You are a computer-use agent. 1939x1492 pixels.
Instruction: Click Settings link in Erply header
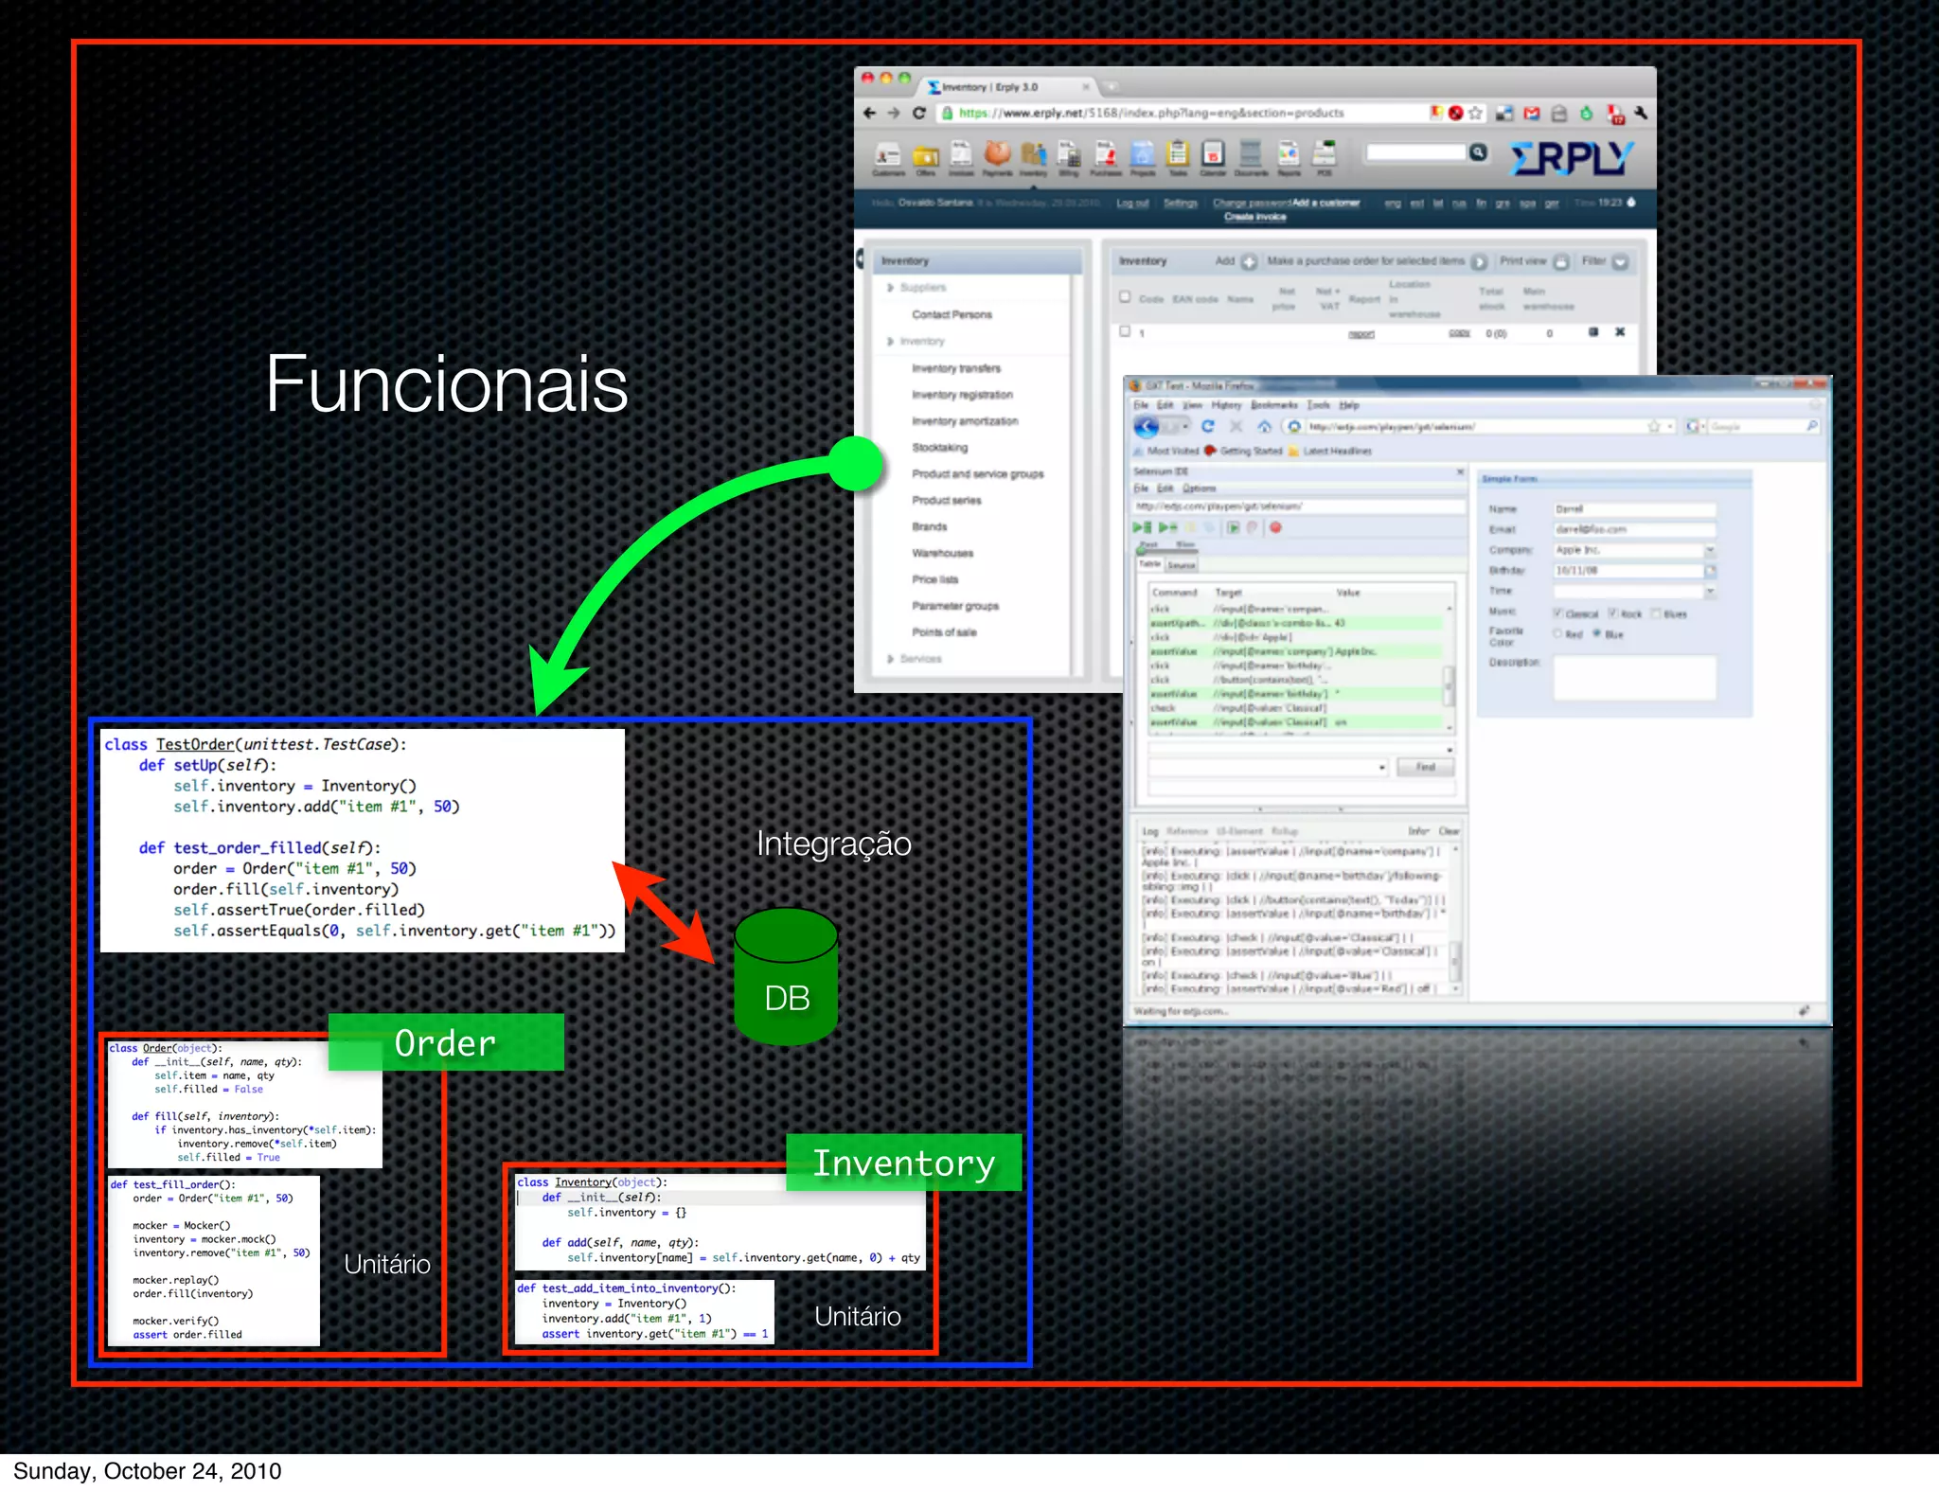click(x=1180, y=204)
